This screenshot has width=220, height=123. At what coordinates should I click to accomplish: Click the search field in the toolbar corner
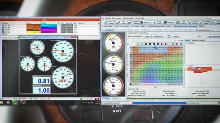213,18
